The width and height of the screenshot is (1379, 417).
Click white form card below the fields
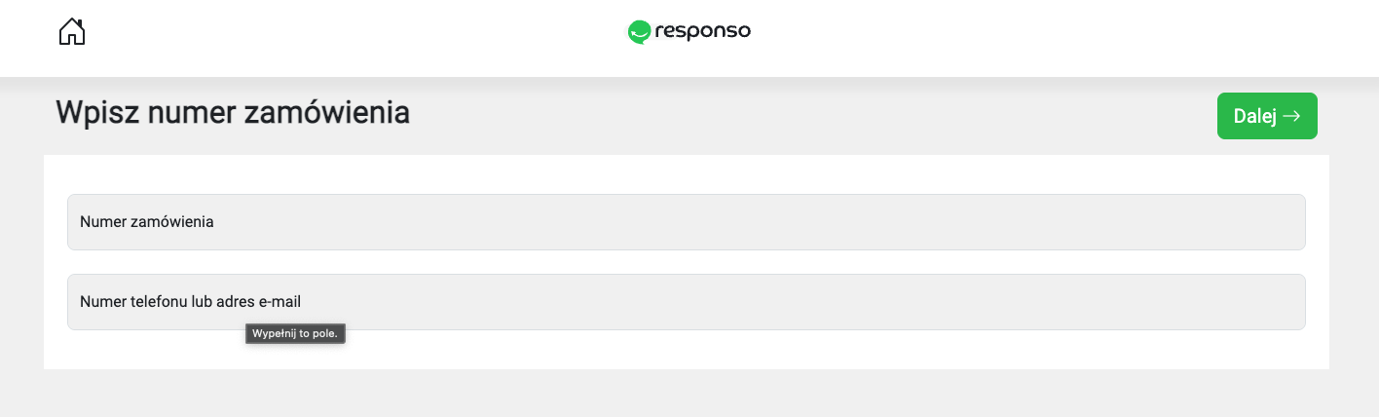[779, 351]
